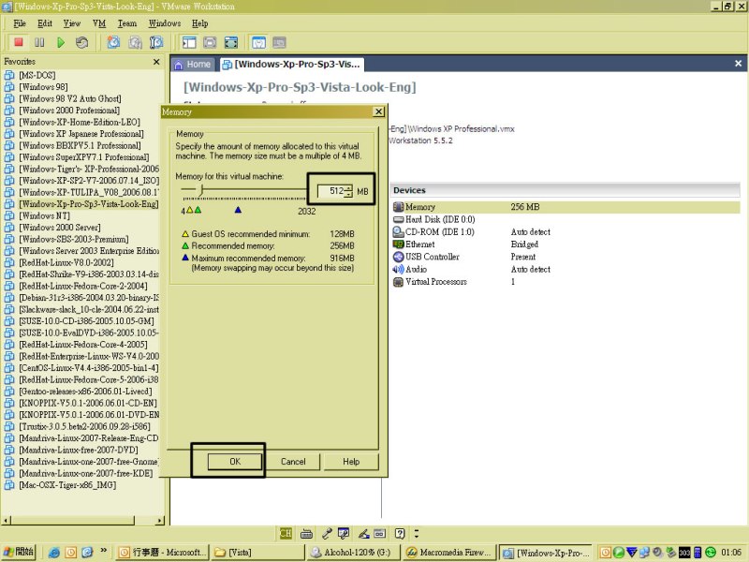The image size is (749, 562).
Task: Select [MS-DOS] in the Favorites list
Action: pos(31,75)
